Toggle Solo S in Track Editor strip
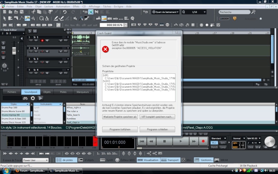This screenshot has width=278, height=174. (3, 43)
